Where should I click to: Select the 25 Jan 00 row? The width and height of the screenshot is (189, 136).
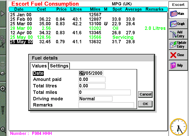coord(88,15)
